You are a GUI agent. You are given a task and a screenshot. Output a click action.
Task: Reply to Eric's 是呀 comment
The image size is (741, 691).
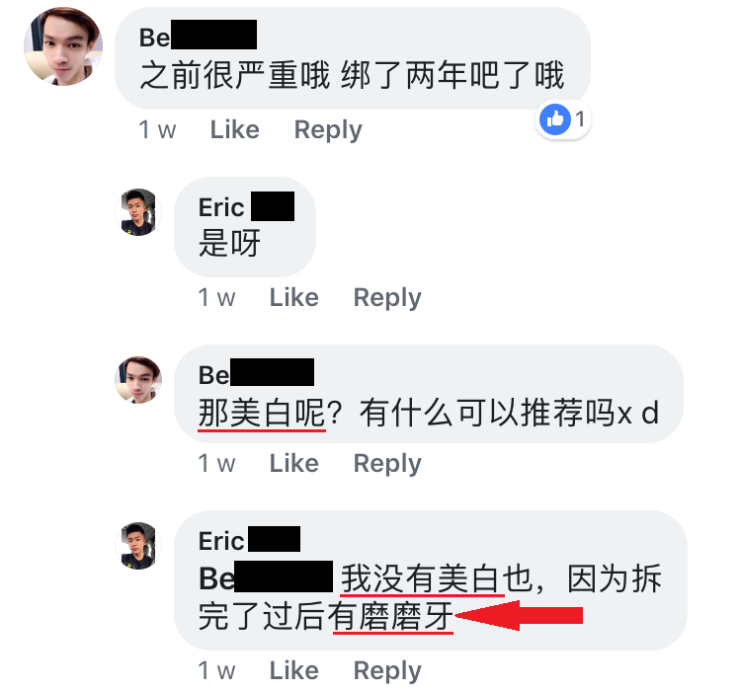pos(387,298)
